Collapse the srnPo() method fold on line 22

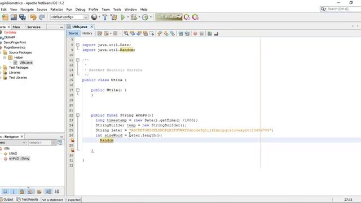tap(78, 115)
